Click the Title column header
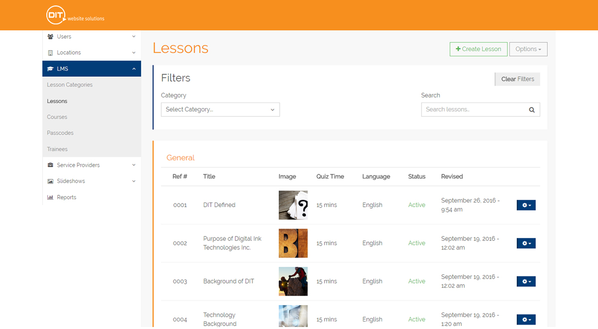598x329 pixels. 209,177
